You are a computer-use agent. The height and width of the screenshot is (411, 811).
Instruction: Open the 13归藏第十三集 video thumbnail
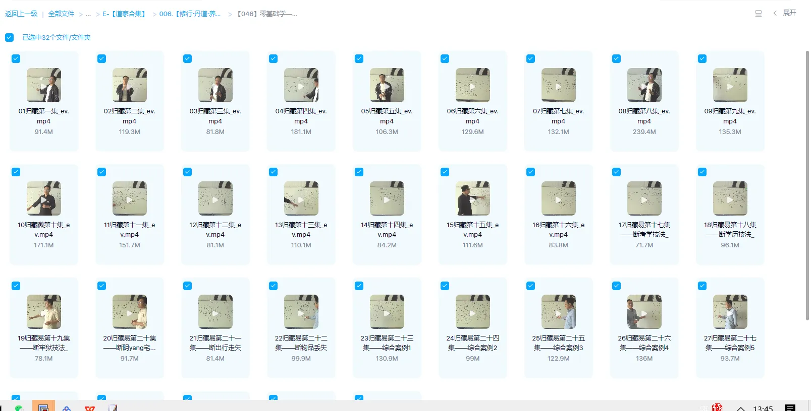tap(301, 198)
